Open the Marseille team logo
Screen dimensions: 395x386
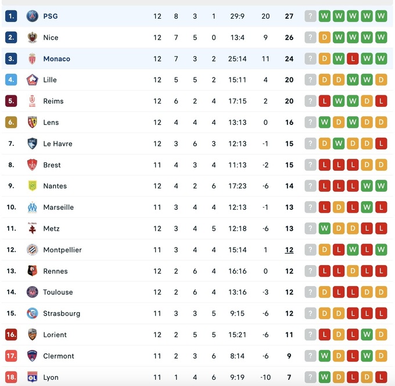pos(32,208)
